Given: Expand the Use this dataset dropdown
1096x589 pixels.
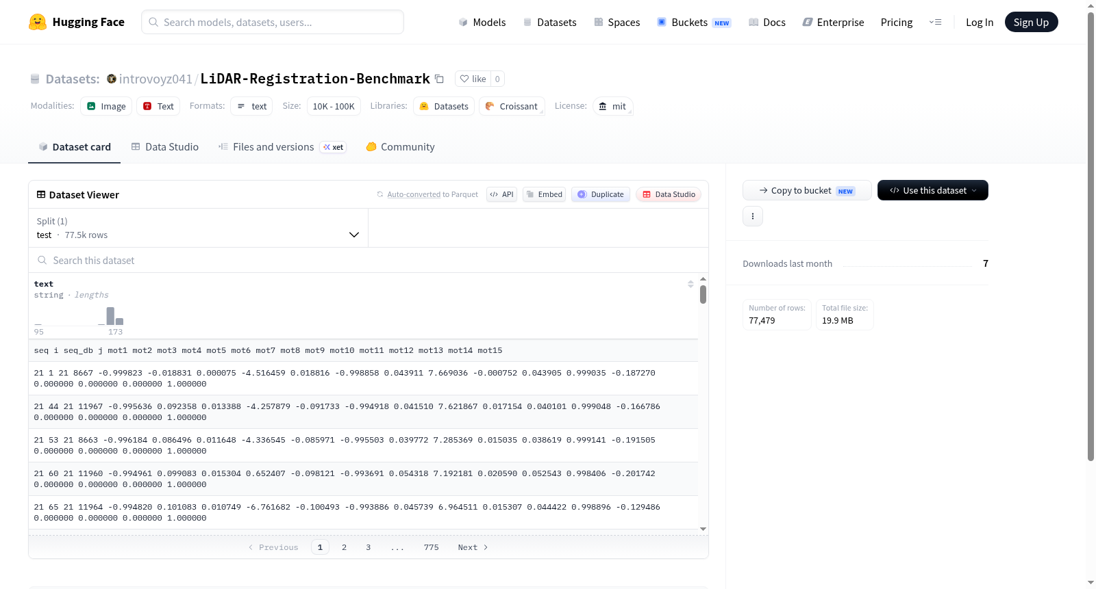Looking at the screenshot, I should point(933,190).
